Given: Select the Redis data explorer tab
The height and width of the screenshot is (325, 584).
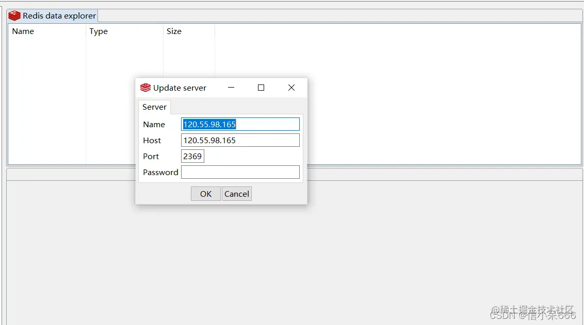Looking at the screenshot, I should [53, 15].
